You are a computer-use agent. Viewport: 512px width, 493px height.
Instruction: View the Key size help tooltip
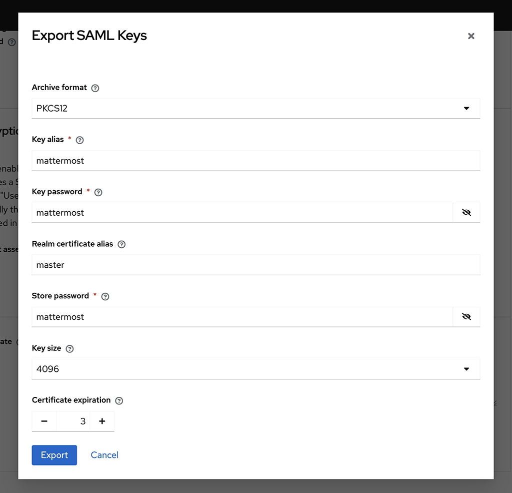(x=69, y=348)
